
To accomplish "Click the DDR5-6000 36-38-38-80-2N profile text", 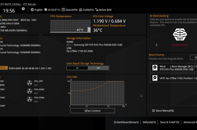I will click(x=30, y=68).
